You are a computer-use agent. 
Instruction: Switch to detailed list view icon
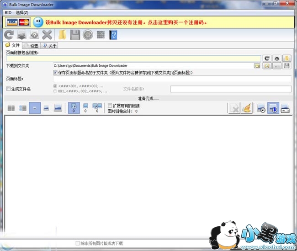tap(23, 108)
